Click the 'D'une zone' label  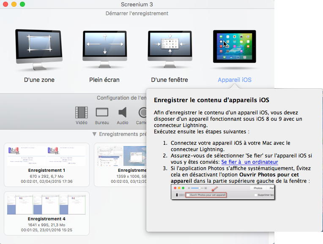39,80
